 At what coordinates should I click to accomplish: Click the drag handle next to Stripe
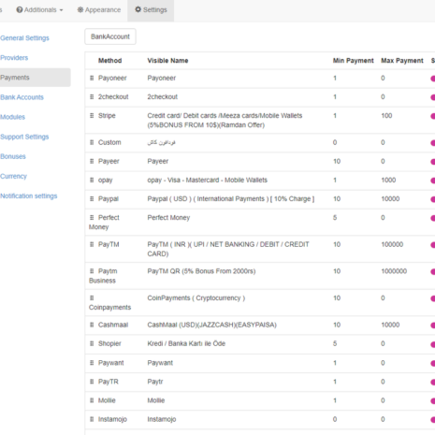[x=92, y=116]
